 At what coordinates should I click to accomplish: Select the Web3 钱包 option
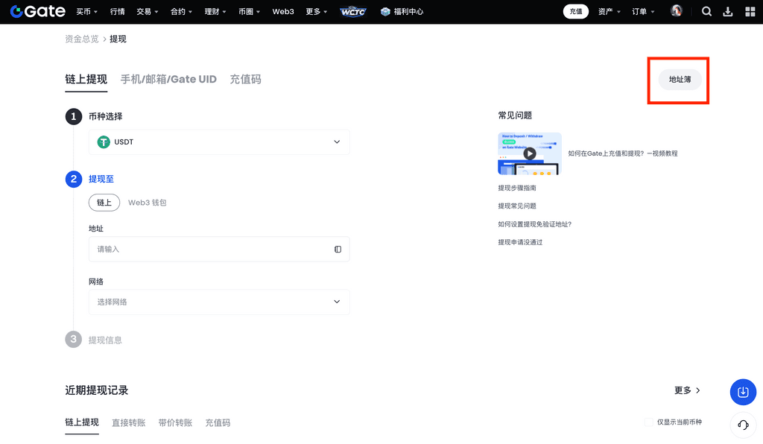pyautogui.click(x=147, y=203)
